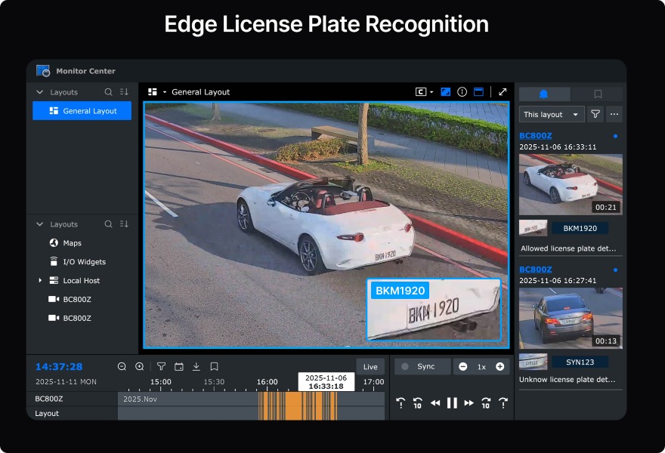Zoom in the timeline

[140, 367]
